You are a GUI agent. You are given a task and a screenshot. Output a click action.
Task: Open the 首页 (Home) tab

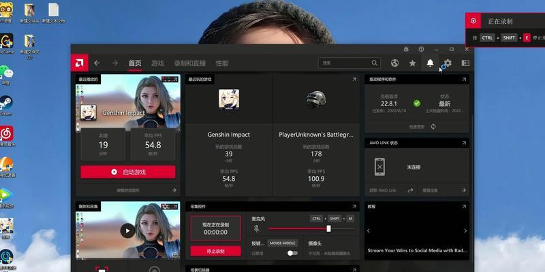(x=135, y=63)
